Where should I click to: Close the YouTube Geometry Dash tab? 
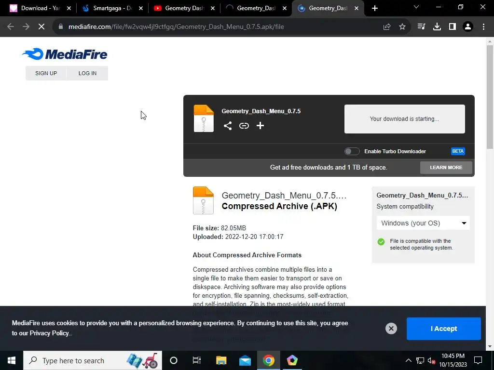[213, 8]
